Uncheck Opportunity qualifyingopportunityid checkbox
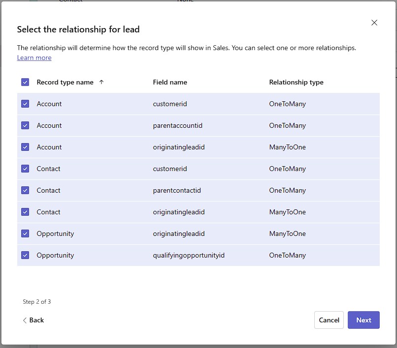The width and height of the screenshot is (397, 348). 25,255
